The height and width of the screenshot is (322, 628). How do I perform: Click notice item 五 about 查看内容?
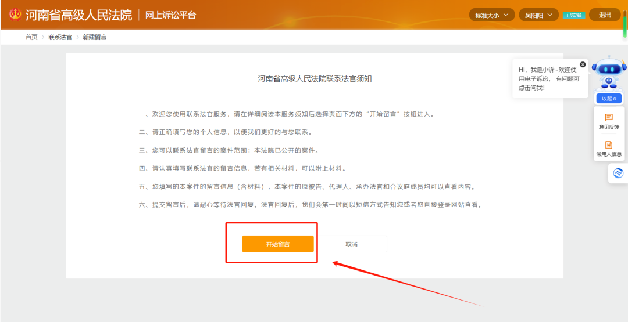[309, 187]
